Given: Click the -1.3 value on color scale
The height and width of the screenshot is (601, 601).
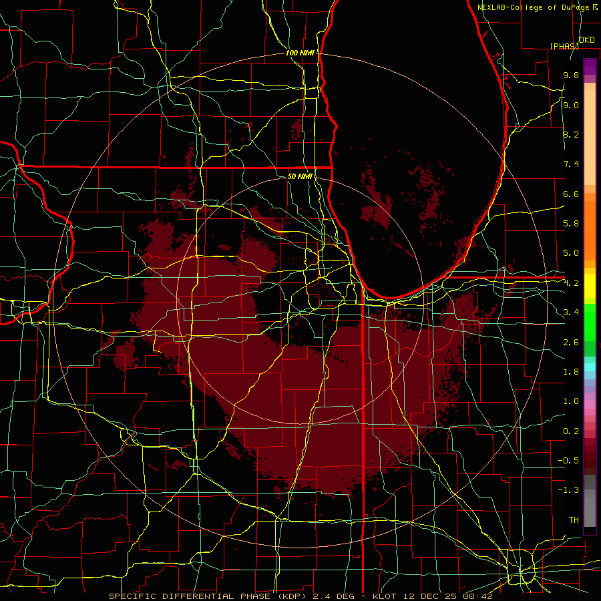Looking at the screenshot, I should point(568,490).
